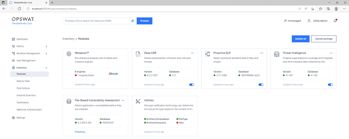The height and width of the screenshot is (139, 349).
Task: Expand Workflow Management submenu arrow
Action: point(46,53)
